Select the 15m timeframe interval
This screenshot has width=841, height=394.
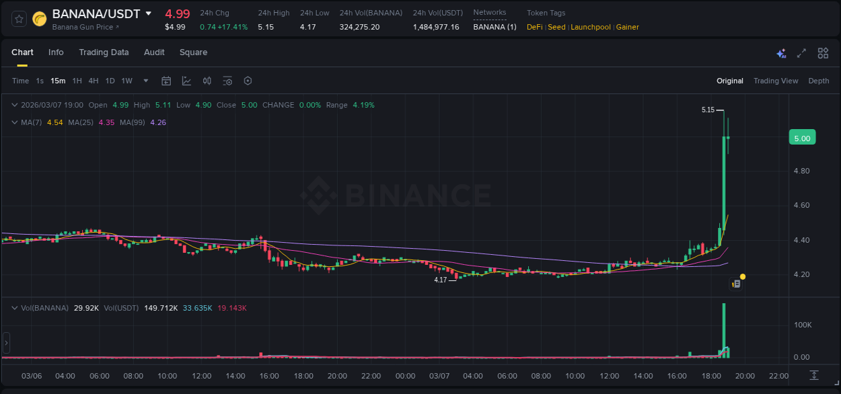[58, 80]
